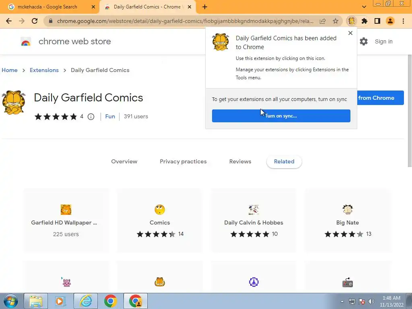This screenshot has width=412, height=309.
Task: Open web store settings gear
Action: pyautogui.click(x=364, y=41)
